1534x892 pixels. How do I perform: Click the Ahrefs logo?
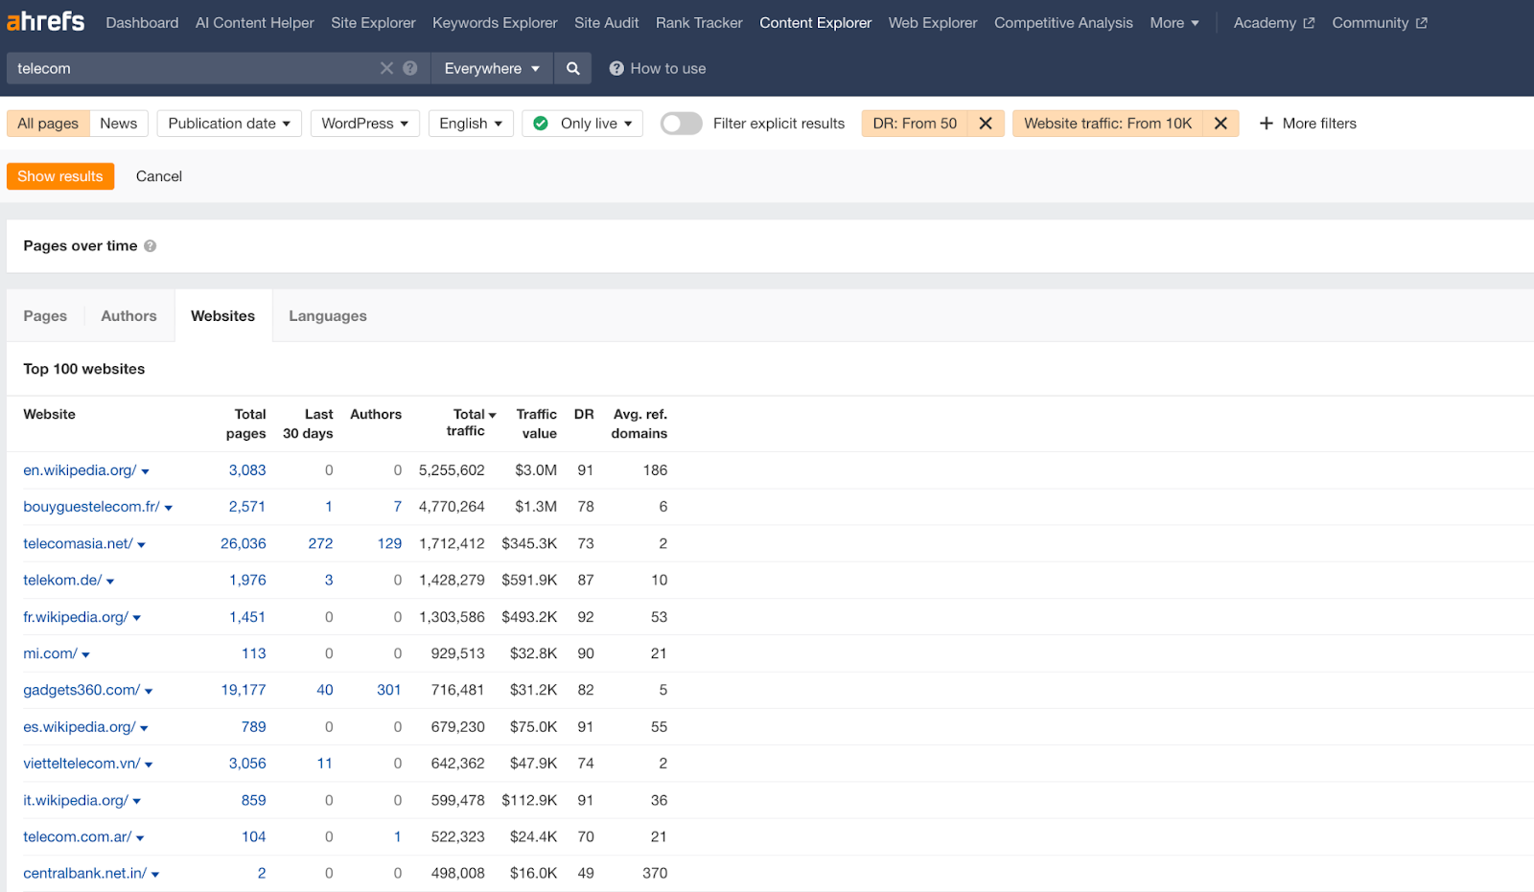tap(46, 21)
